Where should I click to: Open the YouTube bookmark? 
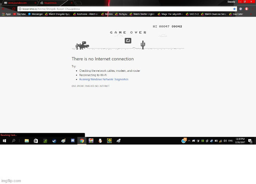(x=19, y=14)
